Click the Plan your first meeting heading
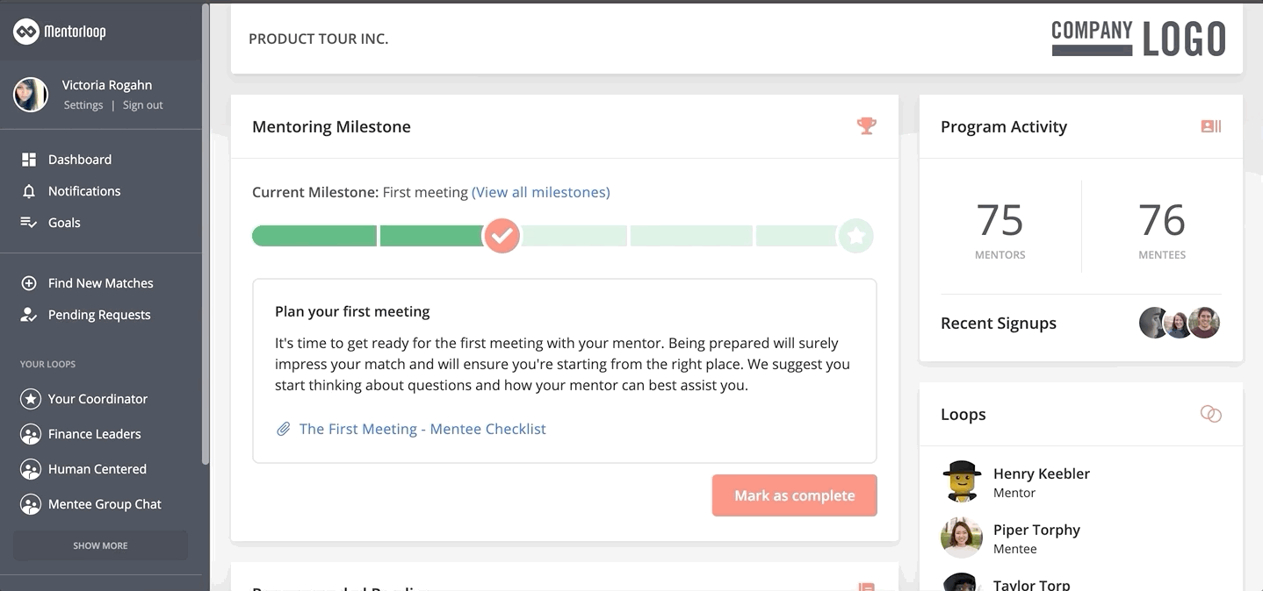 coord(352,311)
